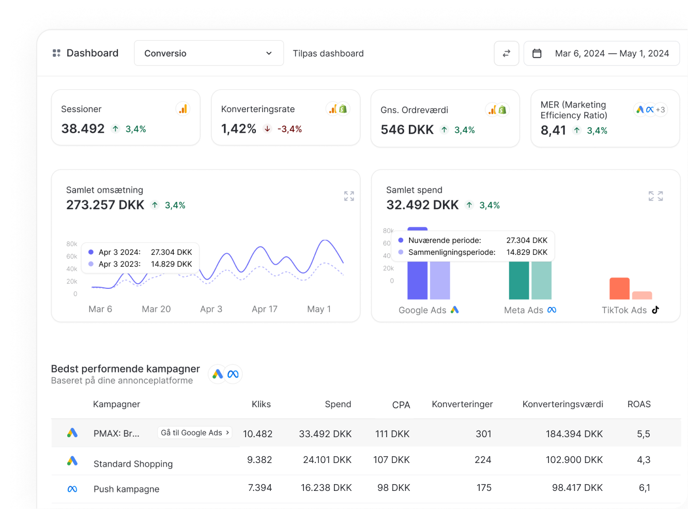Image resolution: width=688 pixels, height=509 pixels.
Task: Click the 273.257 DKK revenue total
Action: (105, 205)
